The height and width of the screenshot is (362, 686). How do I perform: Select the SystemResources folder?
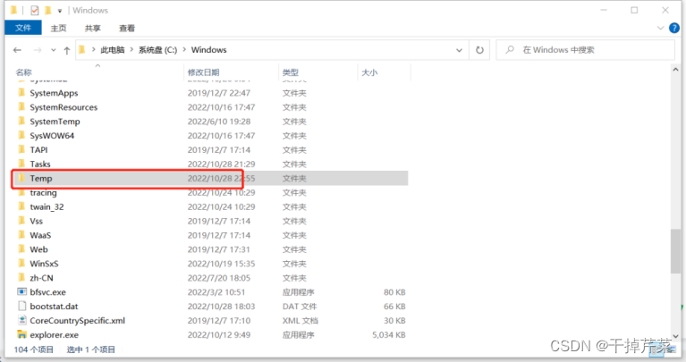point(64,107)
